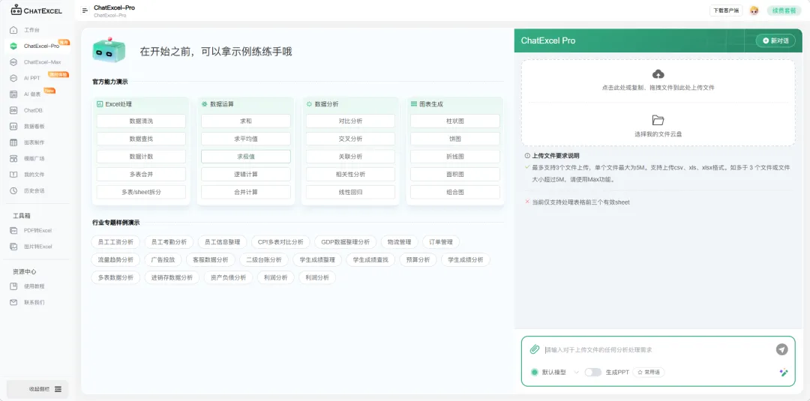This screenshot has width=810, height=401.
Task: Click the send arrow icon
Action: [781, 349]
